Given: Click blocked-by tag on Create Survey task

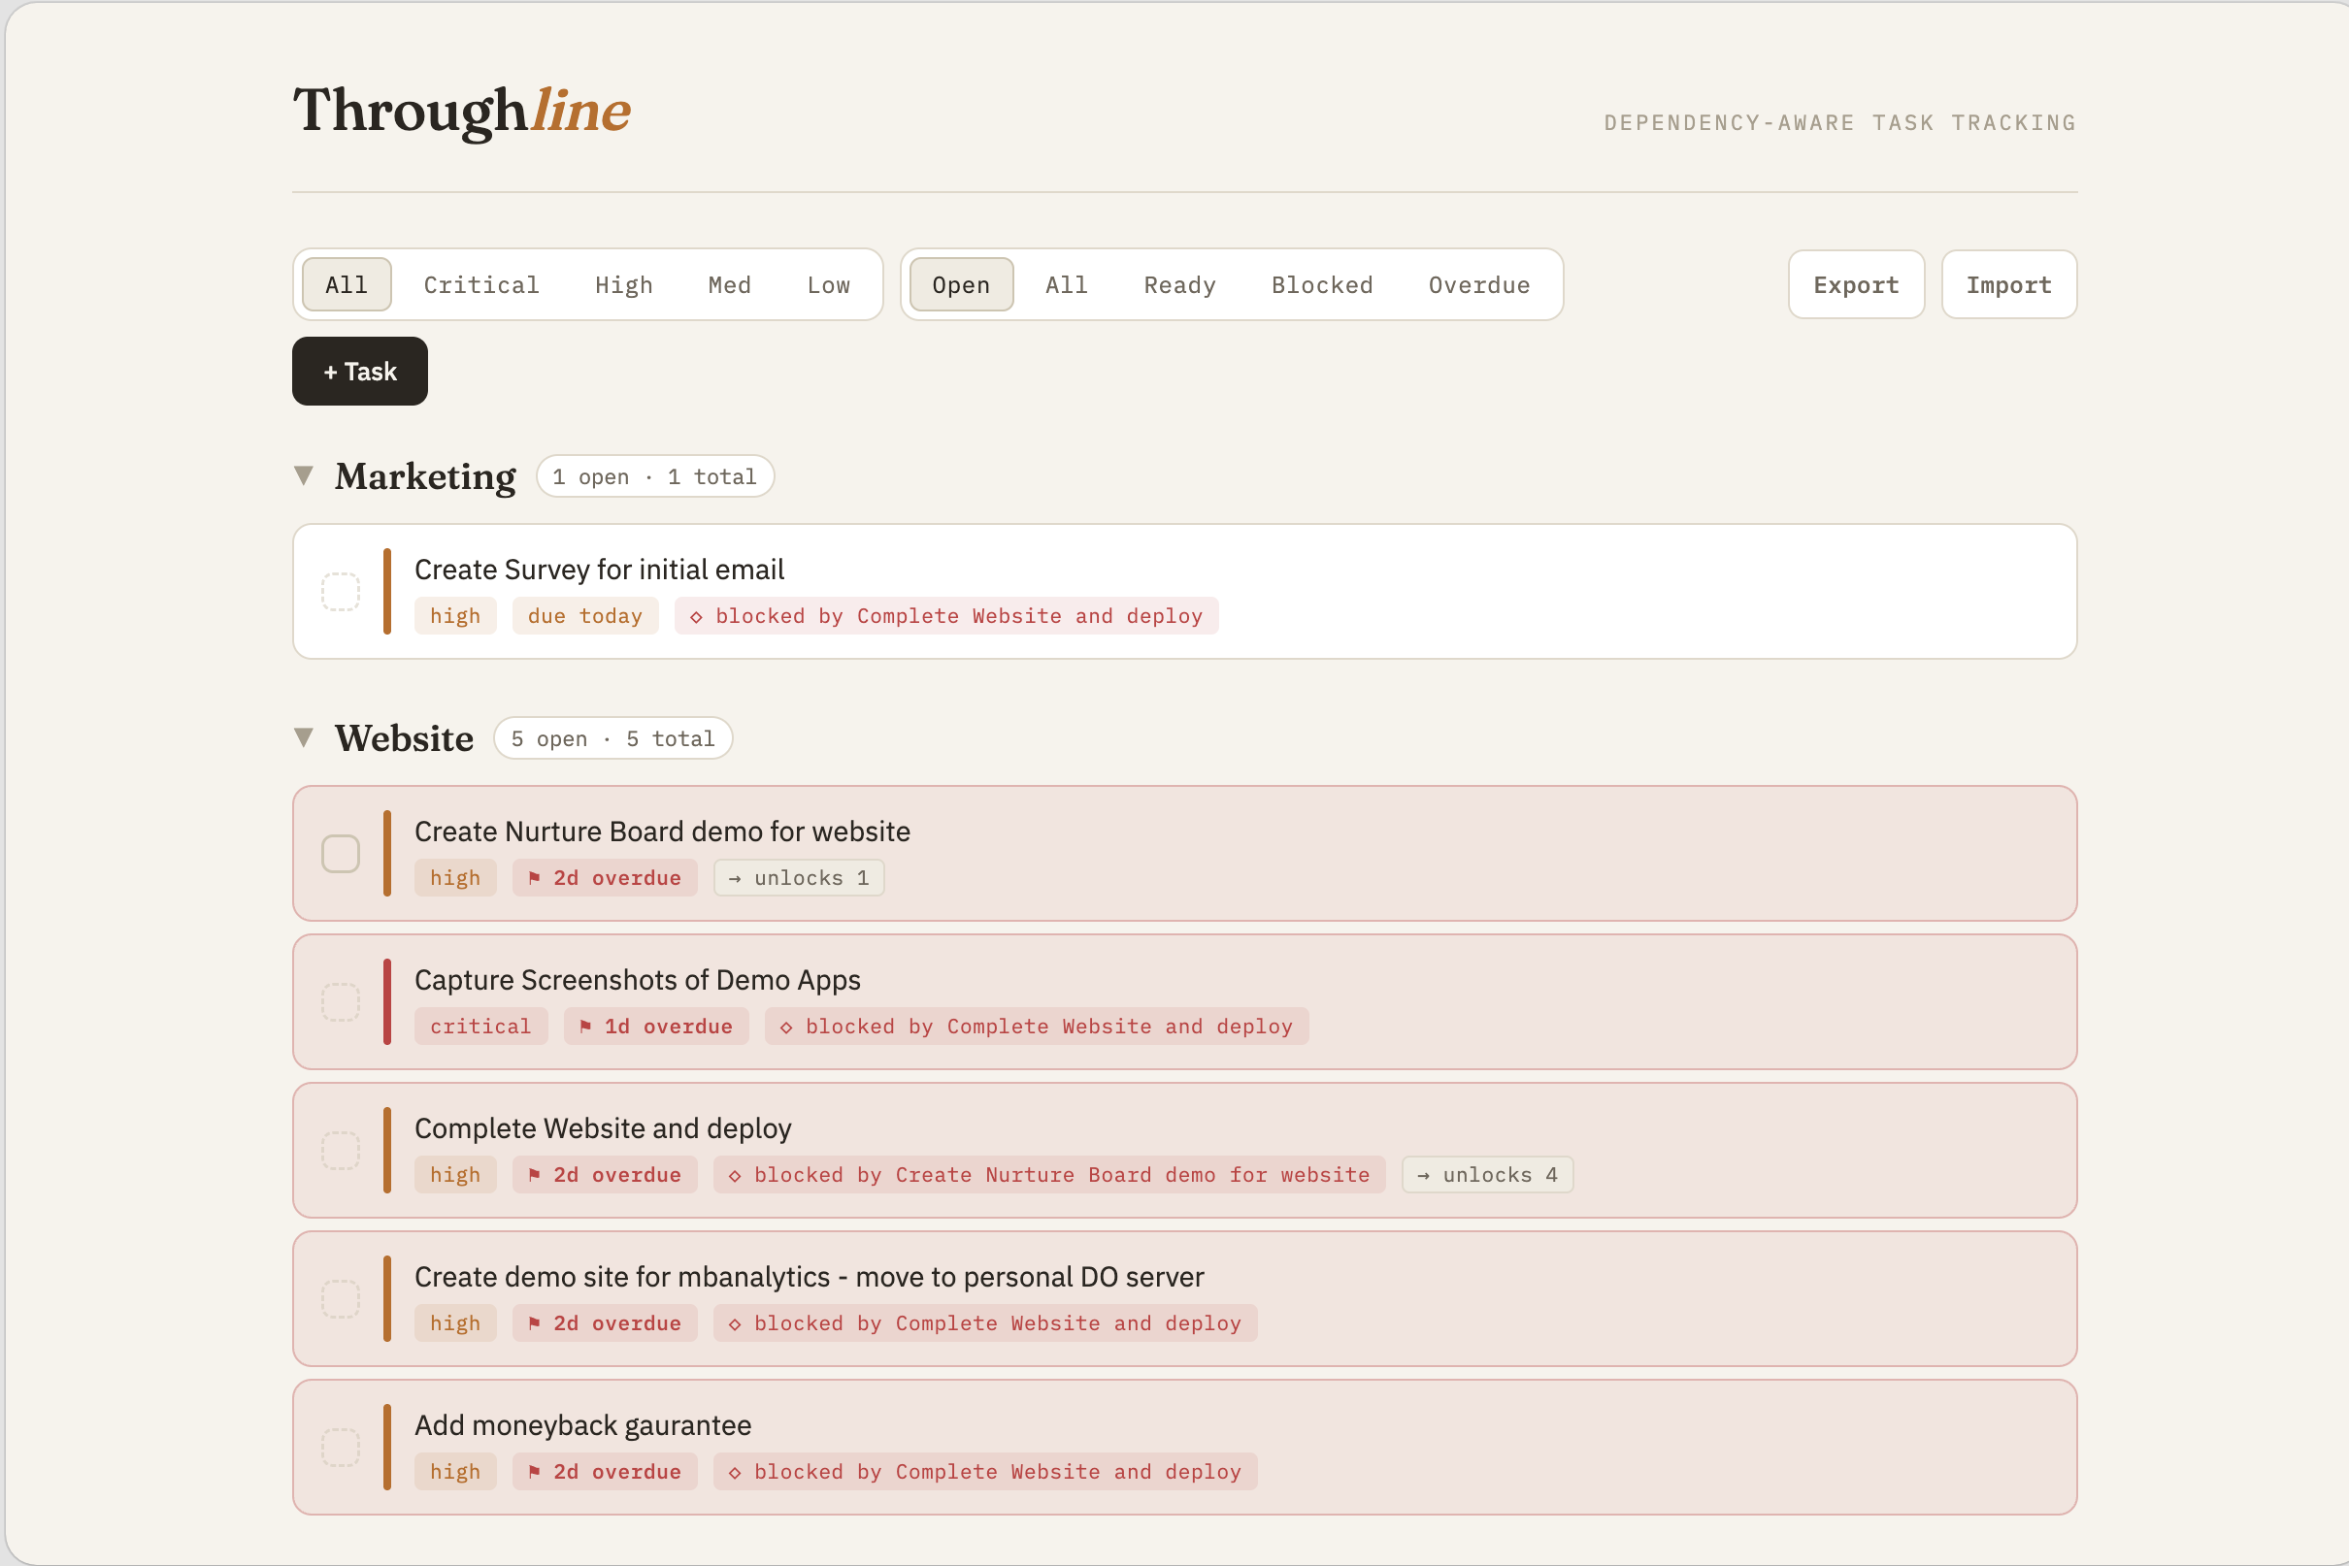Looking at the screenshot, I should (x=946, y=616).
